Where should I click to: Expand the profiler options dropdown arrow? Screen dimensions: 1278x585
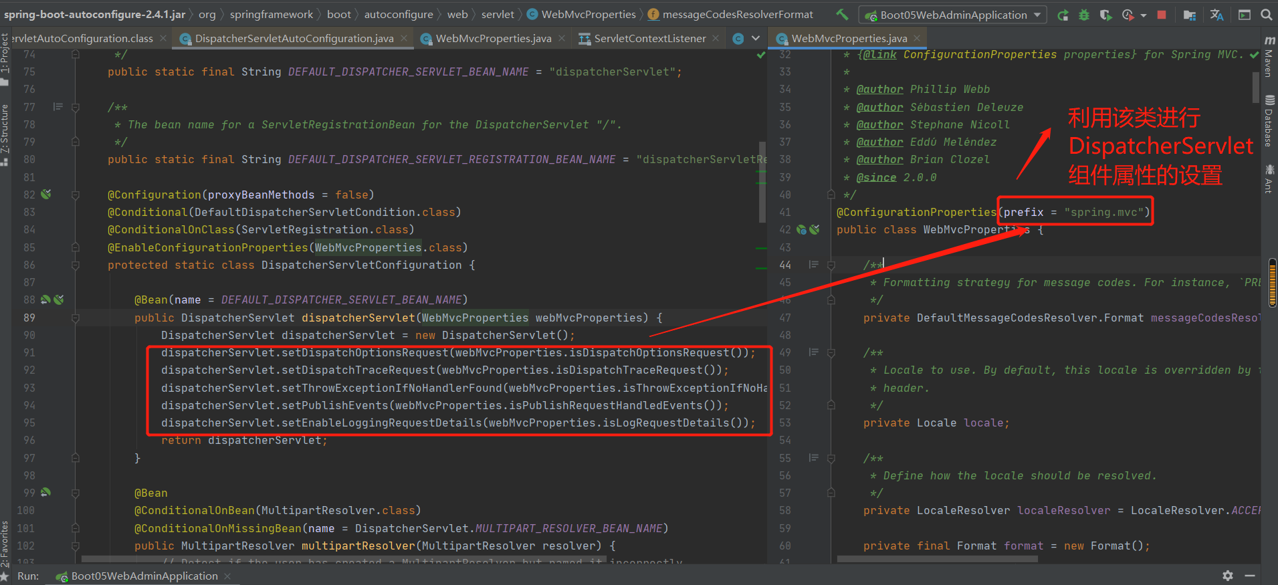tap(1143, 15)
